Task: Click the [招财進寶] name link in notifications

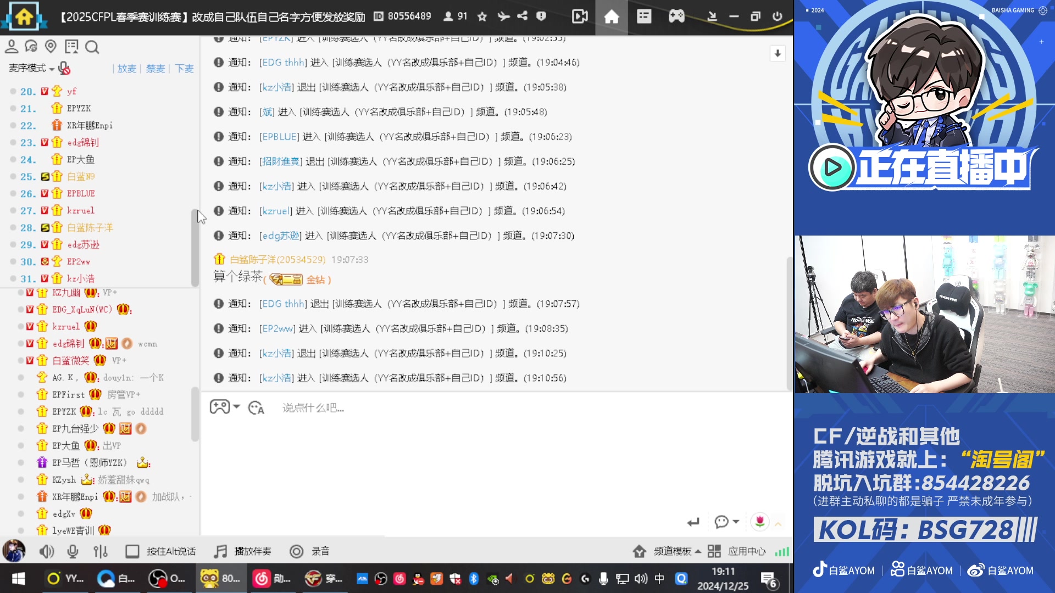Action: [x=281, y=161]
